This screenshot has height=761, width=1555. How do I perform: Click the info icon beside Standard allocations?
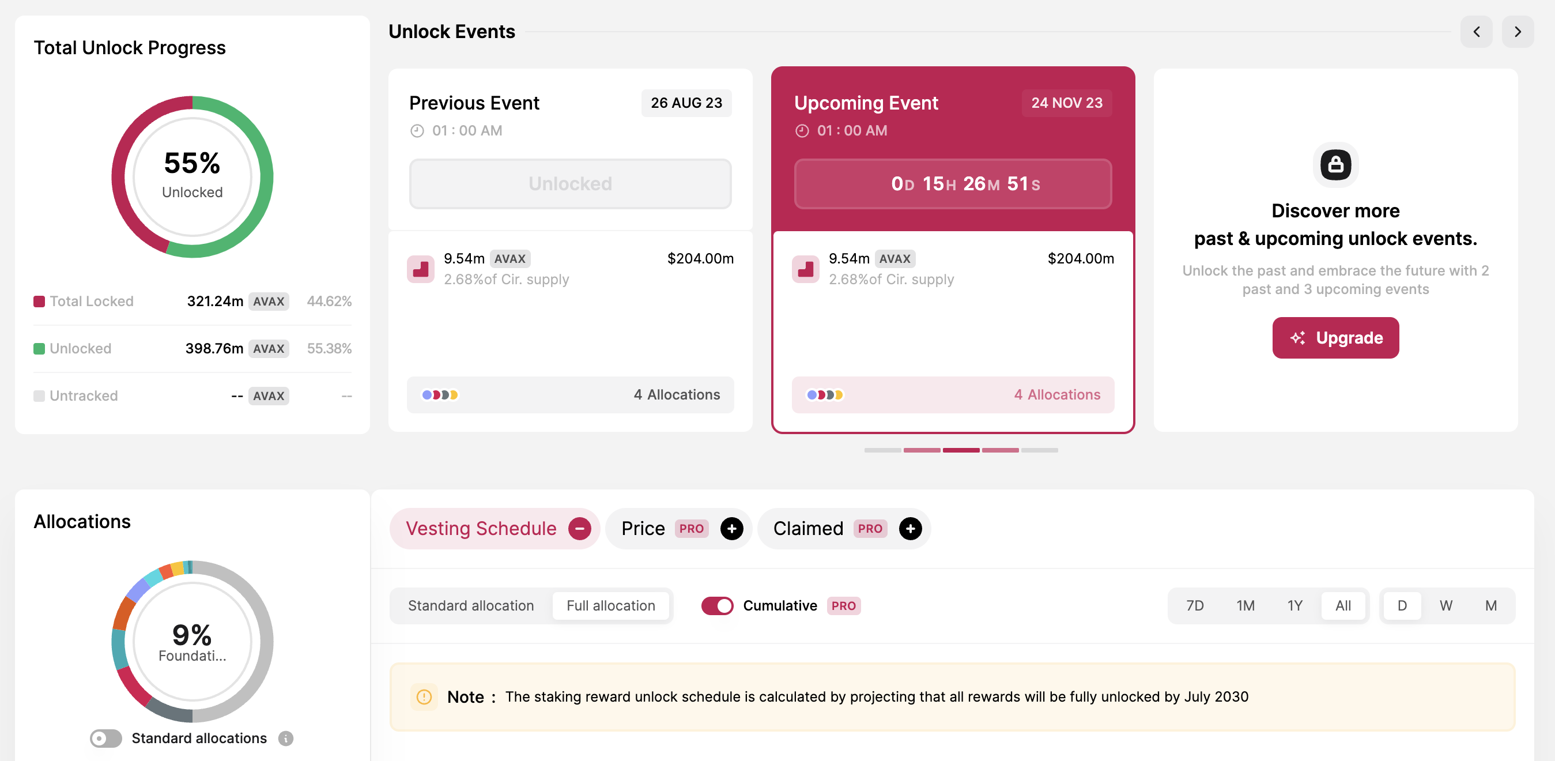coord(285,738)
